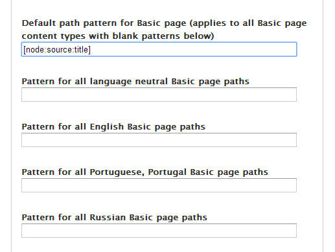Click the label Pattern for all Portuguese, Portugal Basic page paths
The image size is (335, 252).
145,172
